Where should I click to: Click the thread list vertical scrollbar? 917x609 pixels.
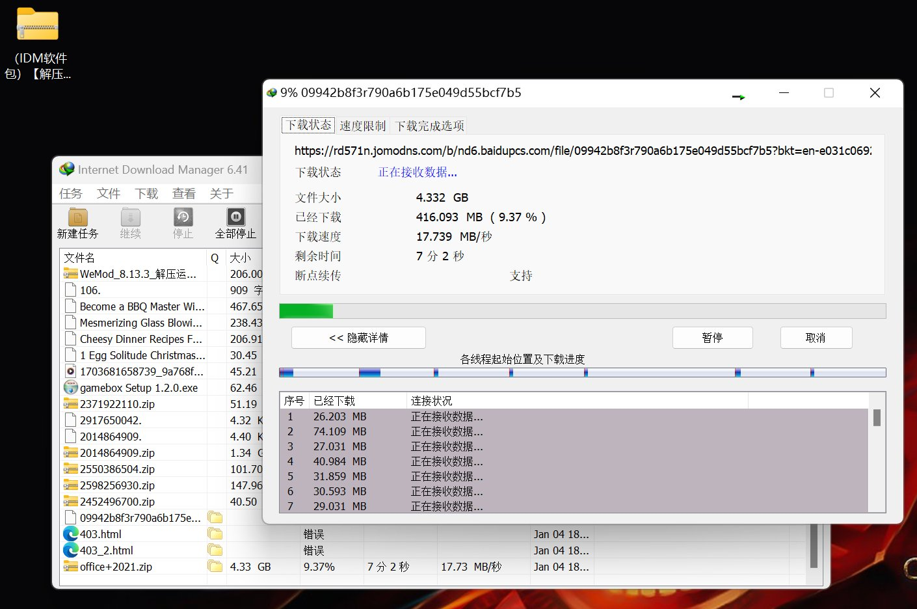[x=877, y=417]
